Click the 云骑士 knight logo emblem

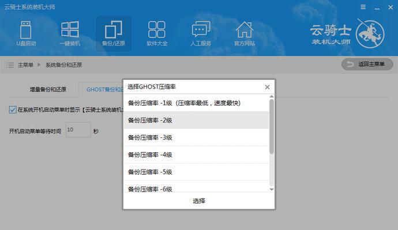click(370, 34)
